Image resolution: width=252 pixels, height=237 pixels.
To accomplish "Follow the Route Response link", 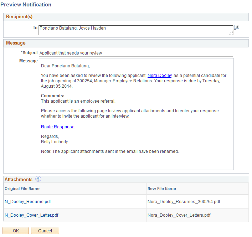I will (58, 127).
